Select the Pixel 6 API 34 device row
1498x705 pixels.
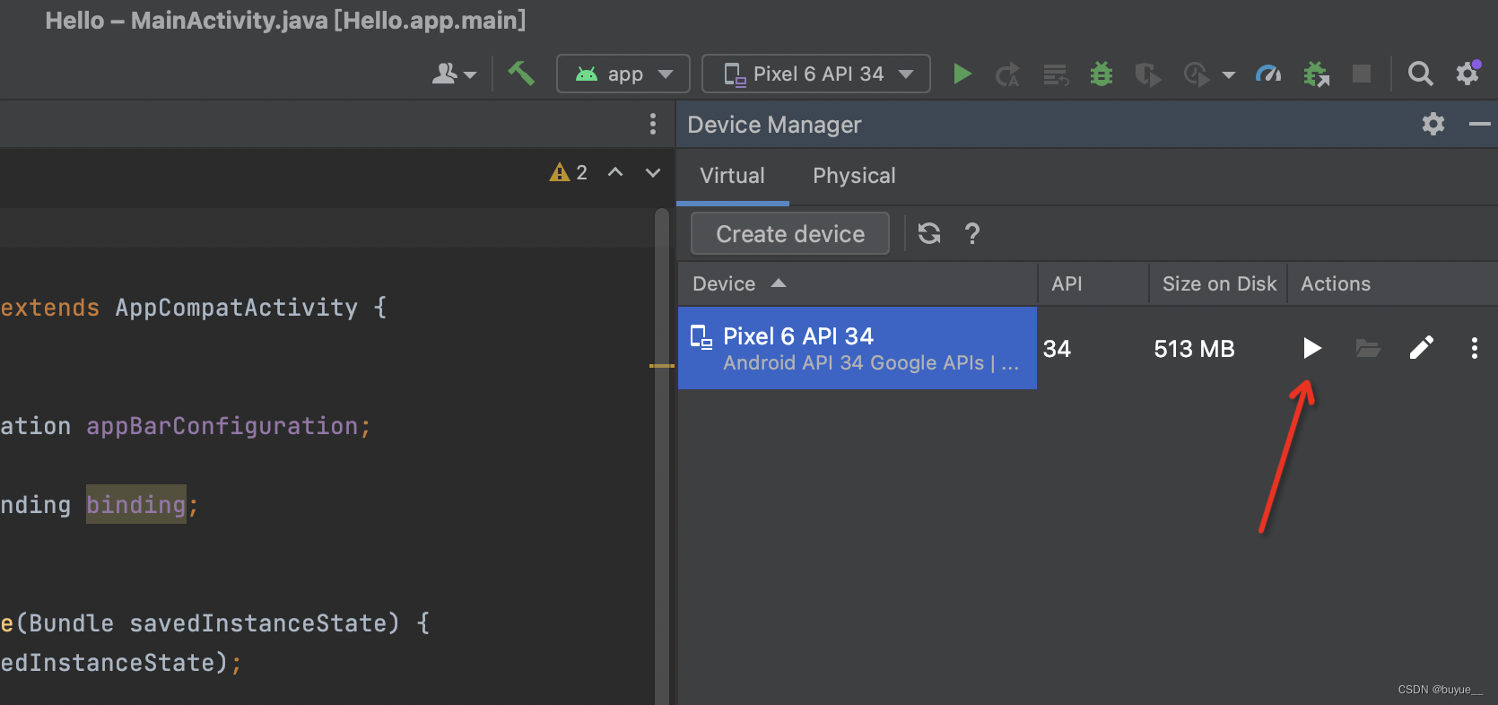click(x=858, y=348)
